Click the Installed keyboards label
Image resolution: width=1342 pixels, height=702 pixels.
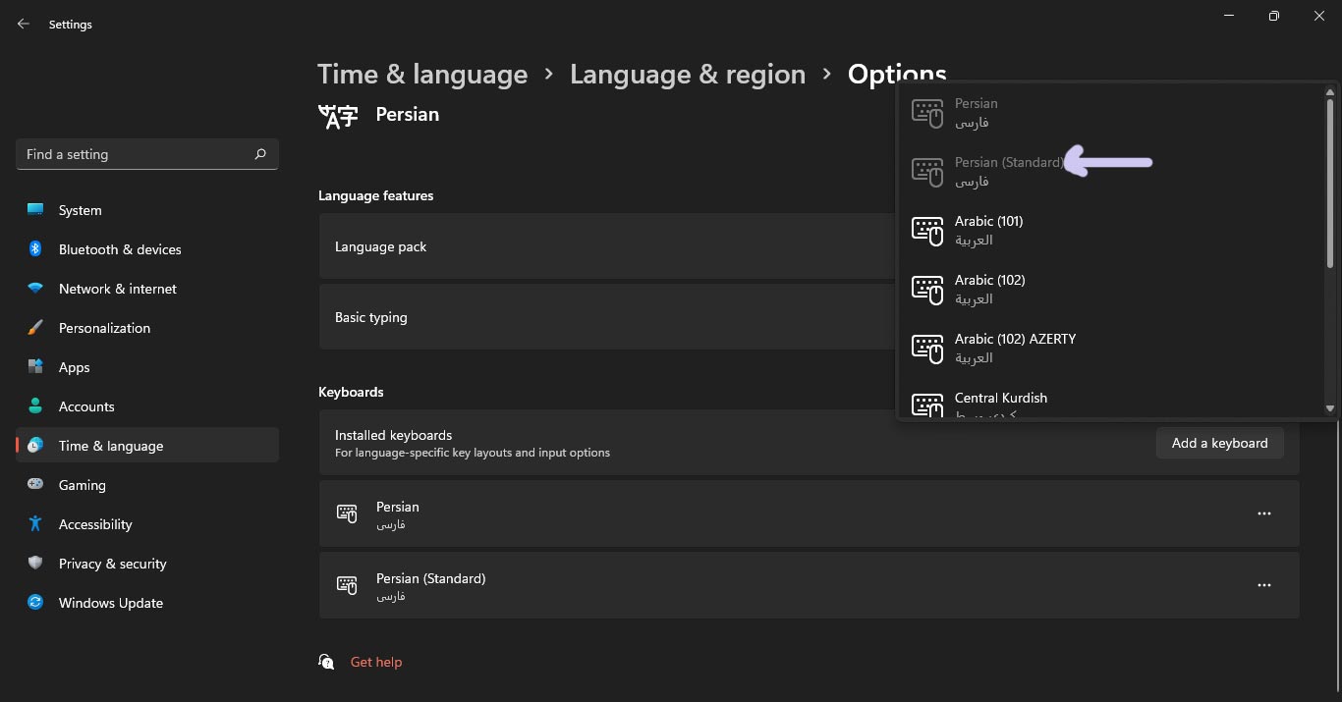tap(393, 435)
